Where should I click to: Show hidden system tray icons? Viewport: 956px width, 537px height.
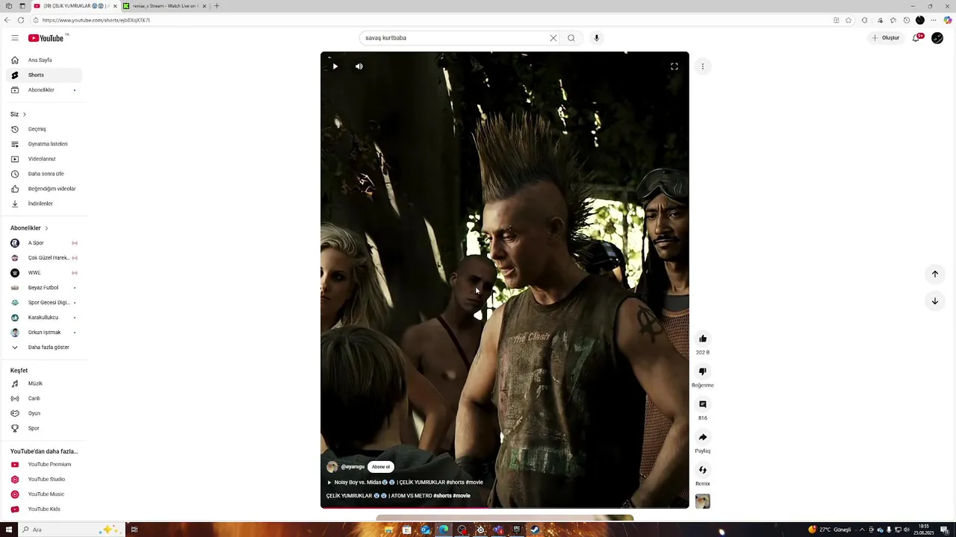(860, 530)
